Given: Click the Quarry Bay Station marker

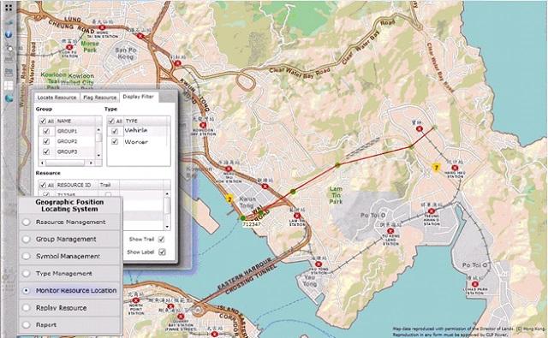Looking at the screenshot, I should tap(181, 317).
